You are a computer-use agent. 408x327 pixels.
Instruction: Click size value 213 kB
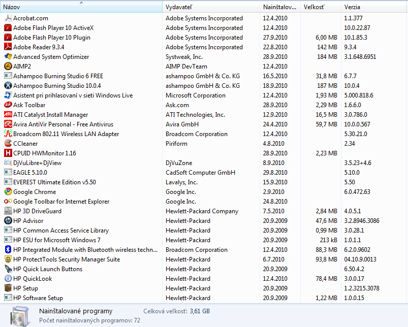click(x=328, y=240)
